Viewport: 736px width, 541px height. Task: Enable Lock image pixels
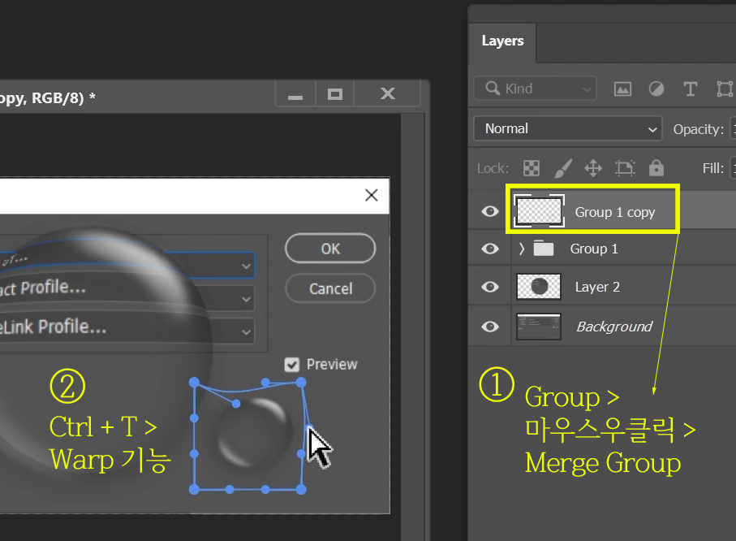[563, 168]
